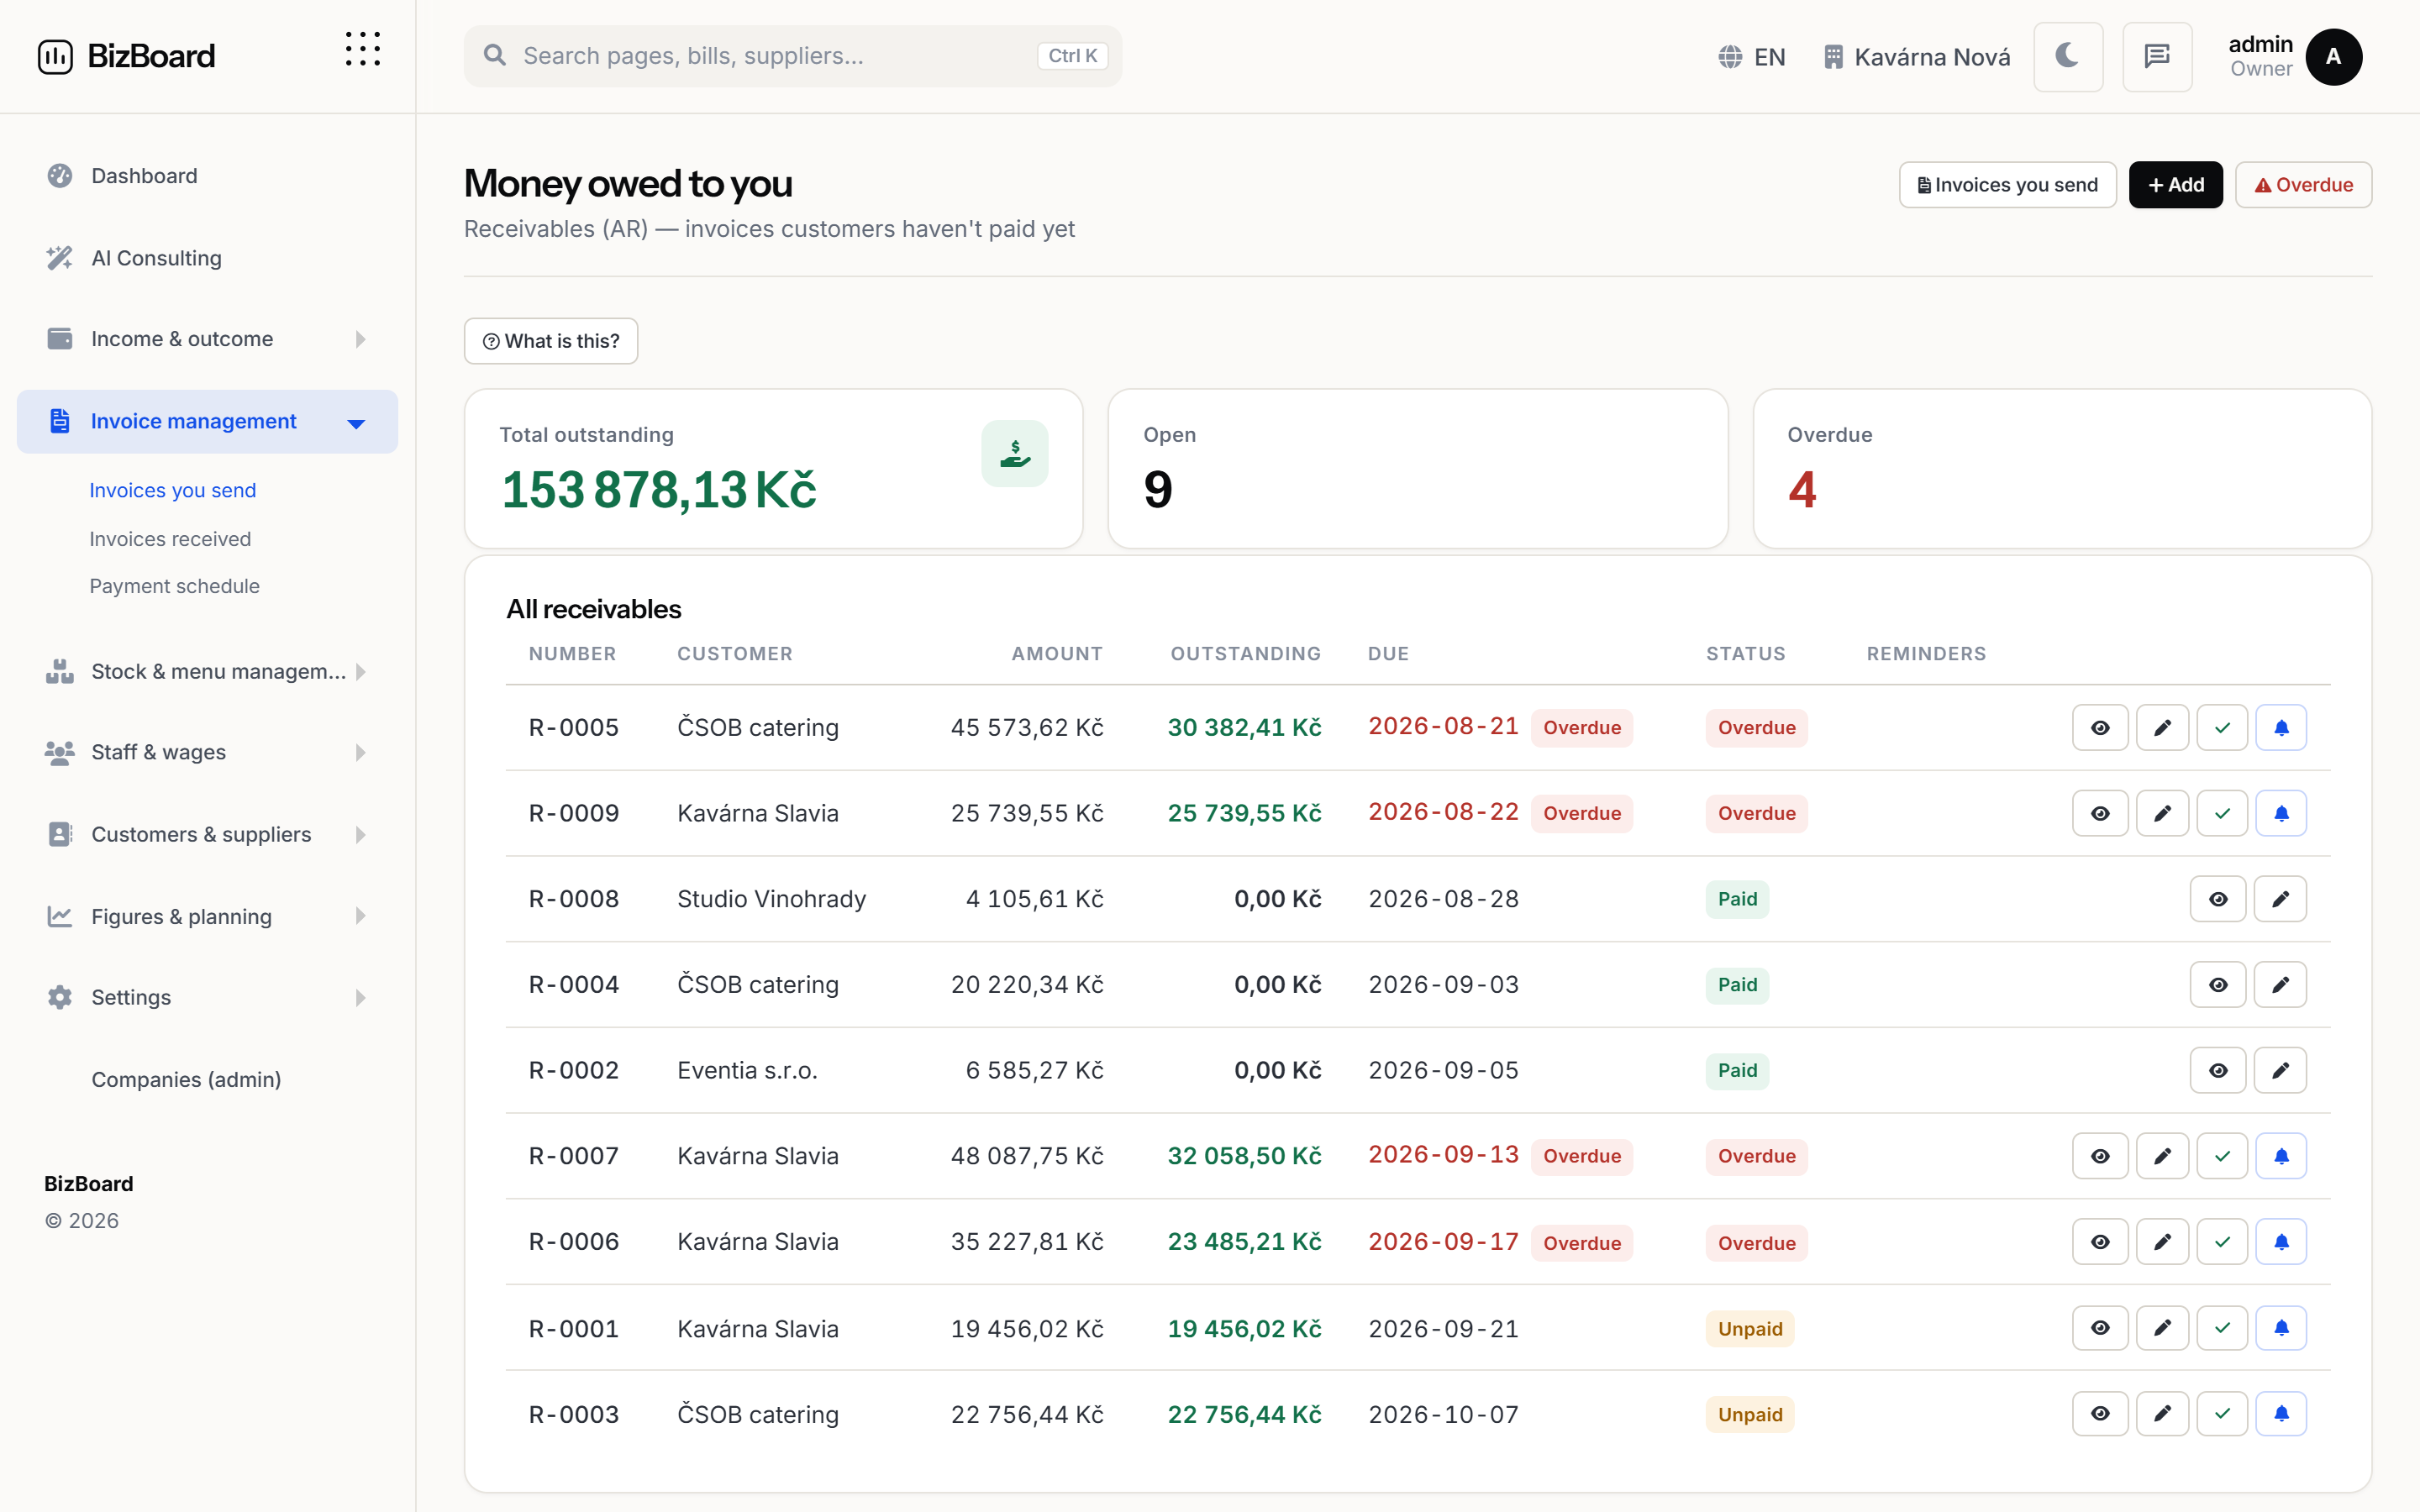The width and height of the screenshot is (2420, 1512).
Task: Open Payment schedule submenu
Action: point(174,586)
